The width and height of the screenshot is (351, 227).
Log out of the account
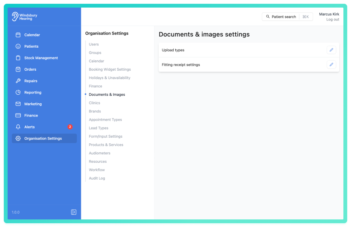coord(332,19)
